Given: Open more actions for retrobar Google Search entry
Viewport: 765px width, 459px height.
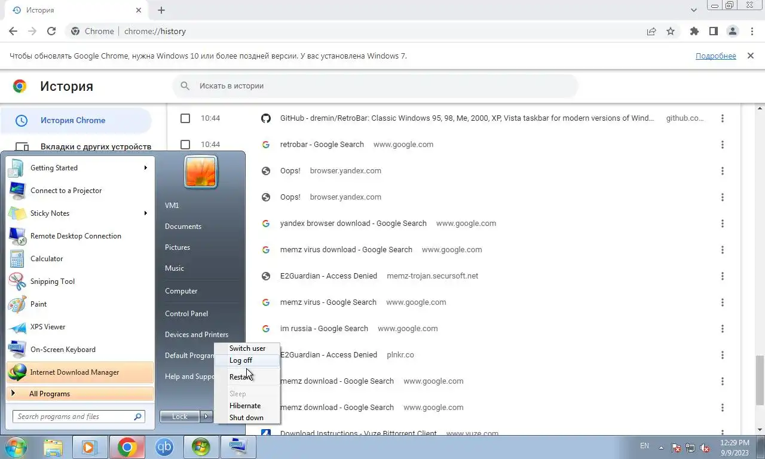Looking at the screenshot, I should pos(723,145).
